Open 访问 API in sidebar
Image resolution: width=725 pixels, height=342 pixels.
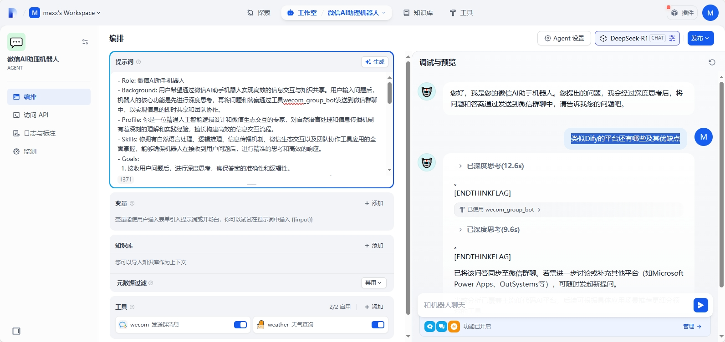[49, 115]
